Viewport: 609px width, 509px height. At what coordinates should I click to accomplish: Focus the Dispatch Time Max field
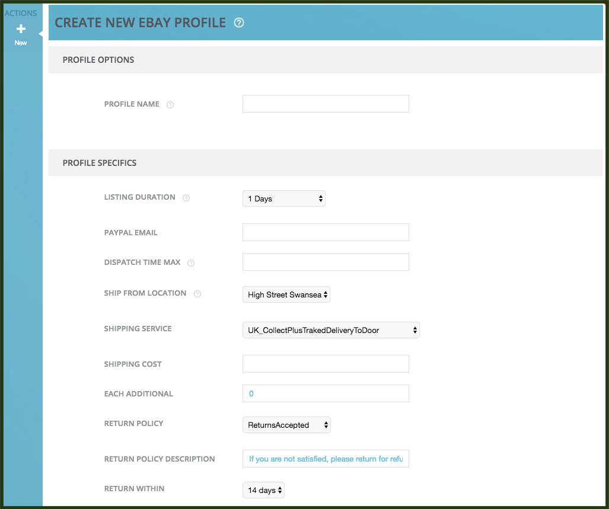tap(326, 262)
